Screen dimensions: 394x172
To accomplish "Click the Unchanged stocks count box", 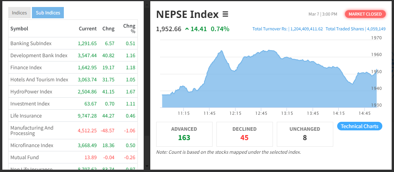I will click(x=305, y=134).
